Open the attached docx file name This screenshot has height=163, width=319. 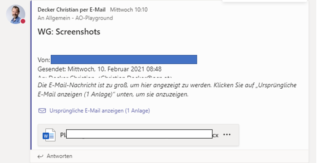[139, 134]
